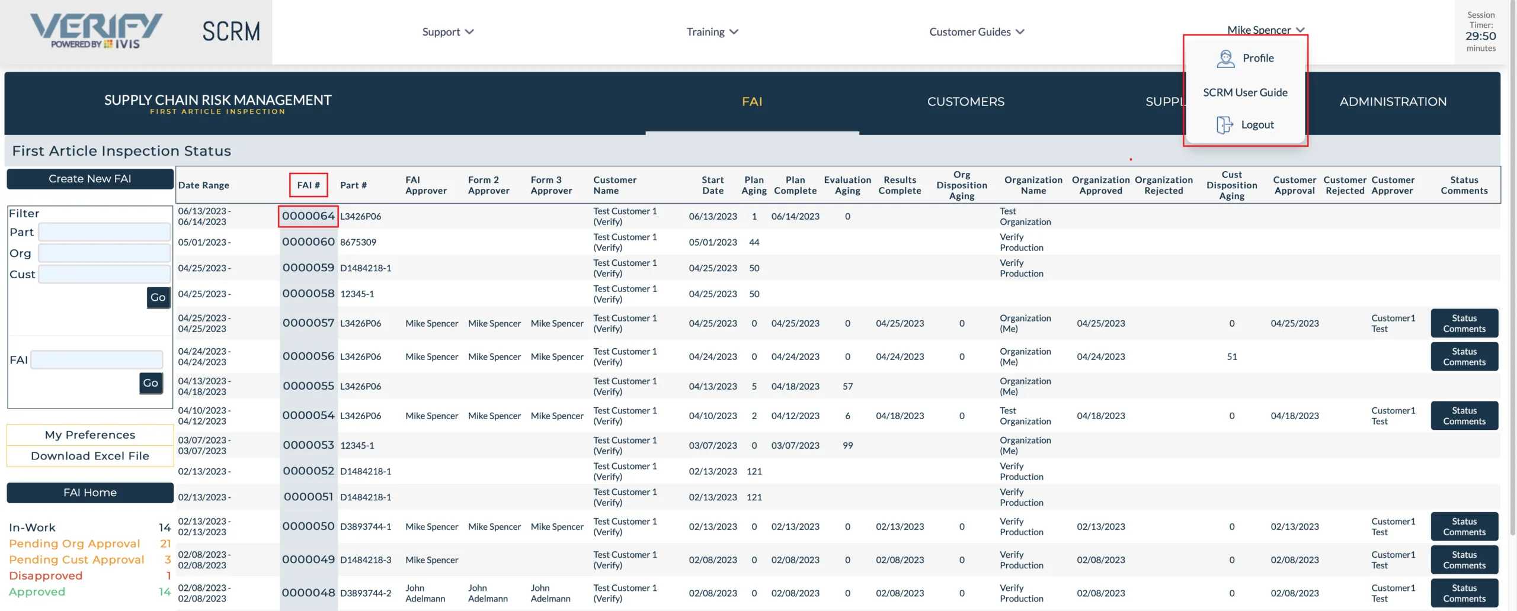1517x611 pixels.
Task: Open FAI number 0000048
Action: pos(308,593)
